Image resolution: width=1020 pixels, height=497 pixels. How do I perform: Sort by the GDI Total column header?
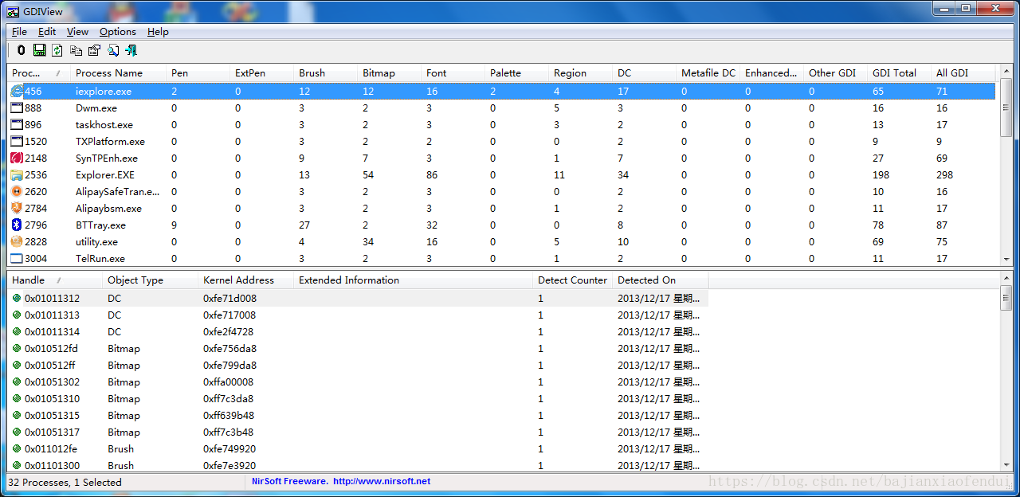click(899, 73)
